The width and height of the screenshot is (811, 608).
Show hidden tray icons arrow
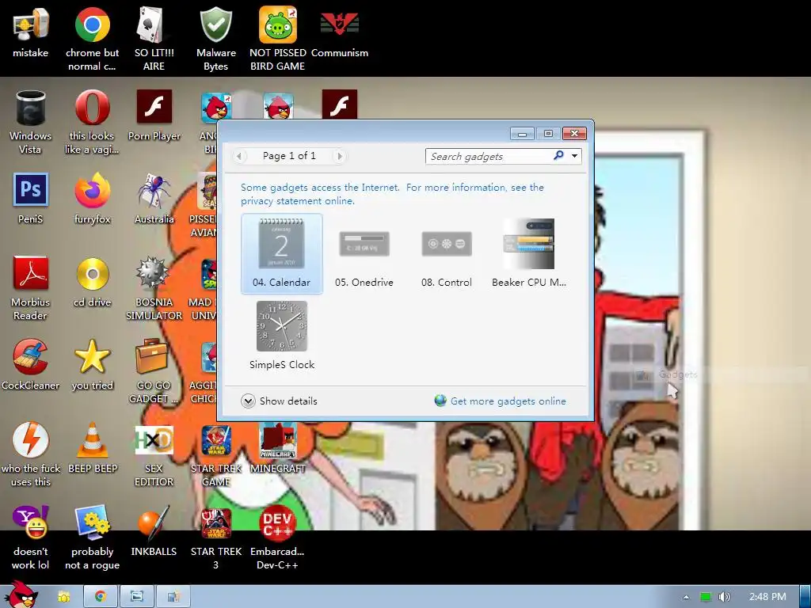(x=687, y=597)
